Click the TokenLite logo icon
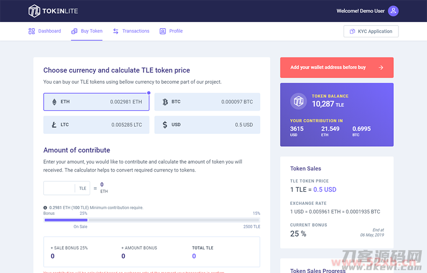 tap(35, 10)
